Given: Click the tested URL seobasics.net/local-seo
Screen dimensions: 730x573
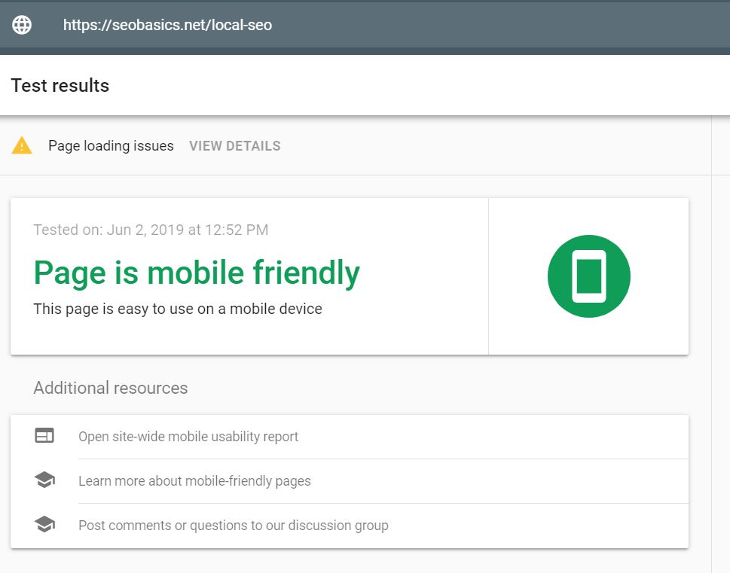Looking at the screenshot, I should [x=167, y=25].
